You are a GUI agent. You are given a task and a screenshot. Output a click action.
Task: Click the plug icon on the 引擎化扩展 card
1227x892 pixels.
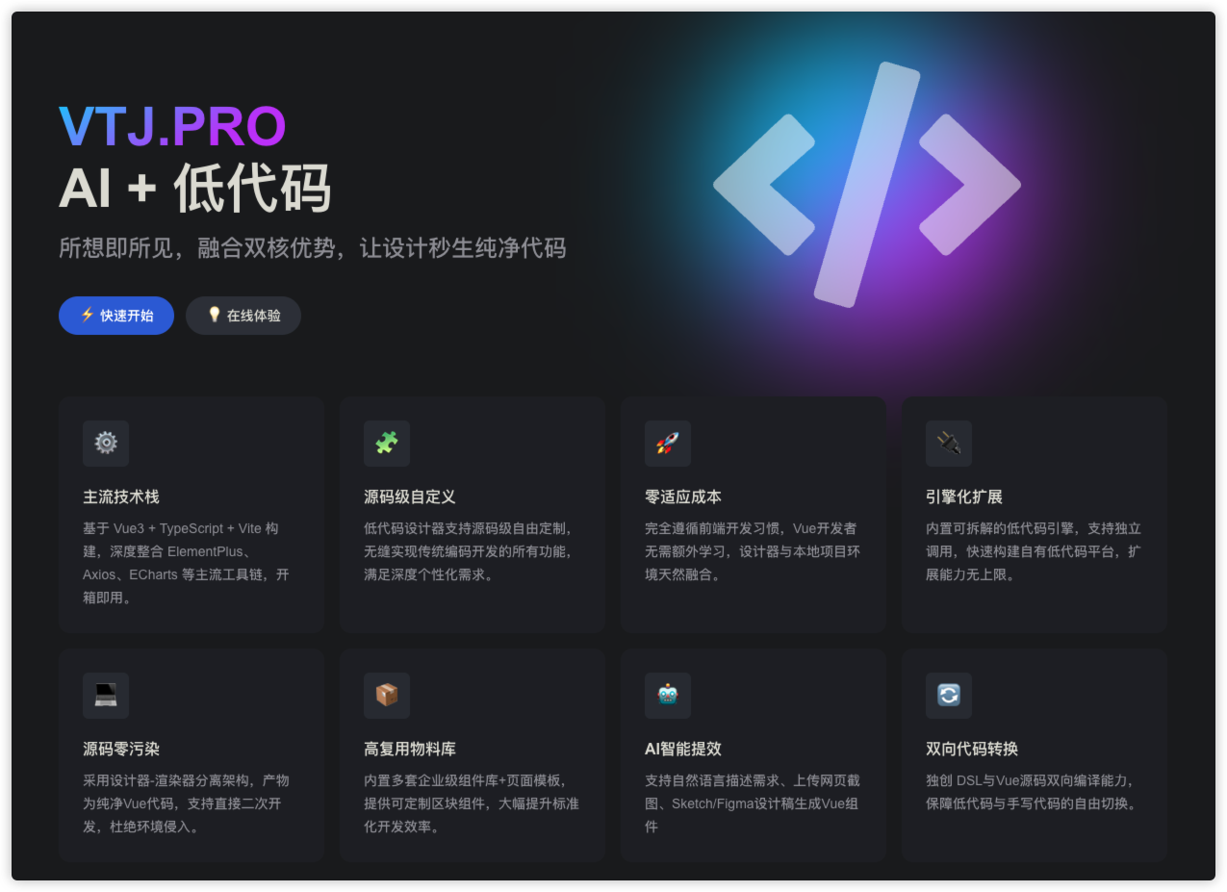(x=949, y=444)
